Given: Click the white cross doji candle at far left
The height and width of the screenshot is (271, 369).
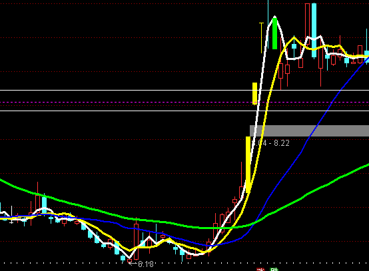Looking at the screenshot, I should tap(11, 214).
